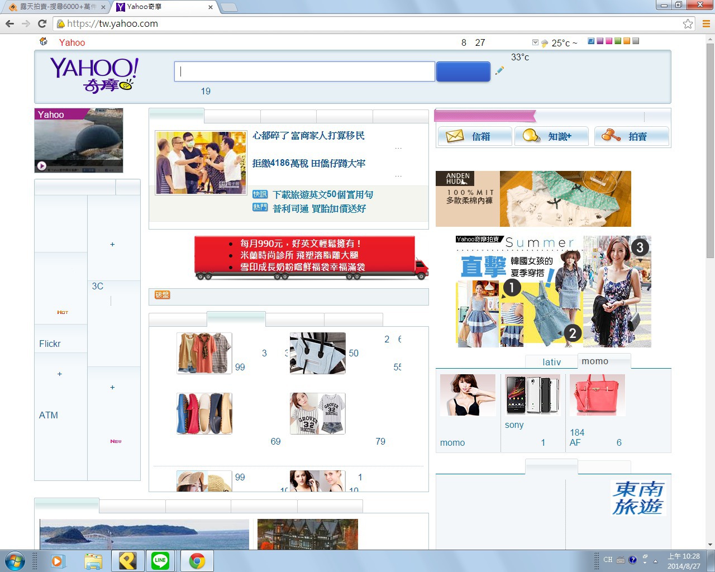Click the plus expander above the 3C link
This screenshot has width=715, height=572.
tap(112, 244)
